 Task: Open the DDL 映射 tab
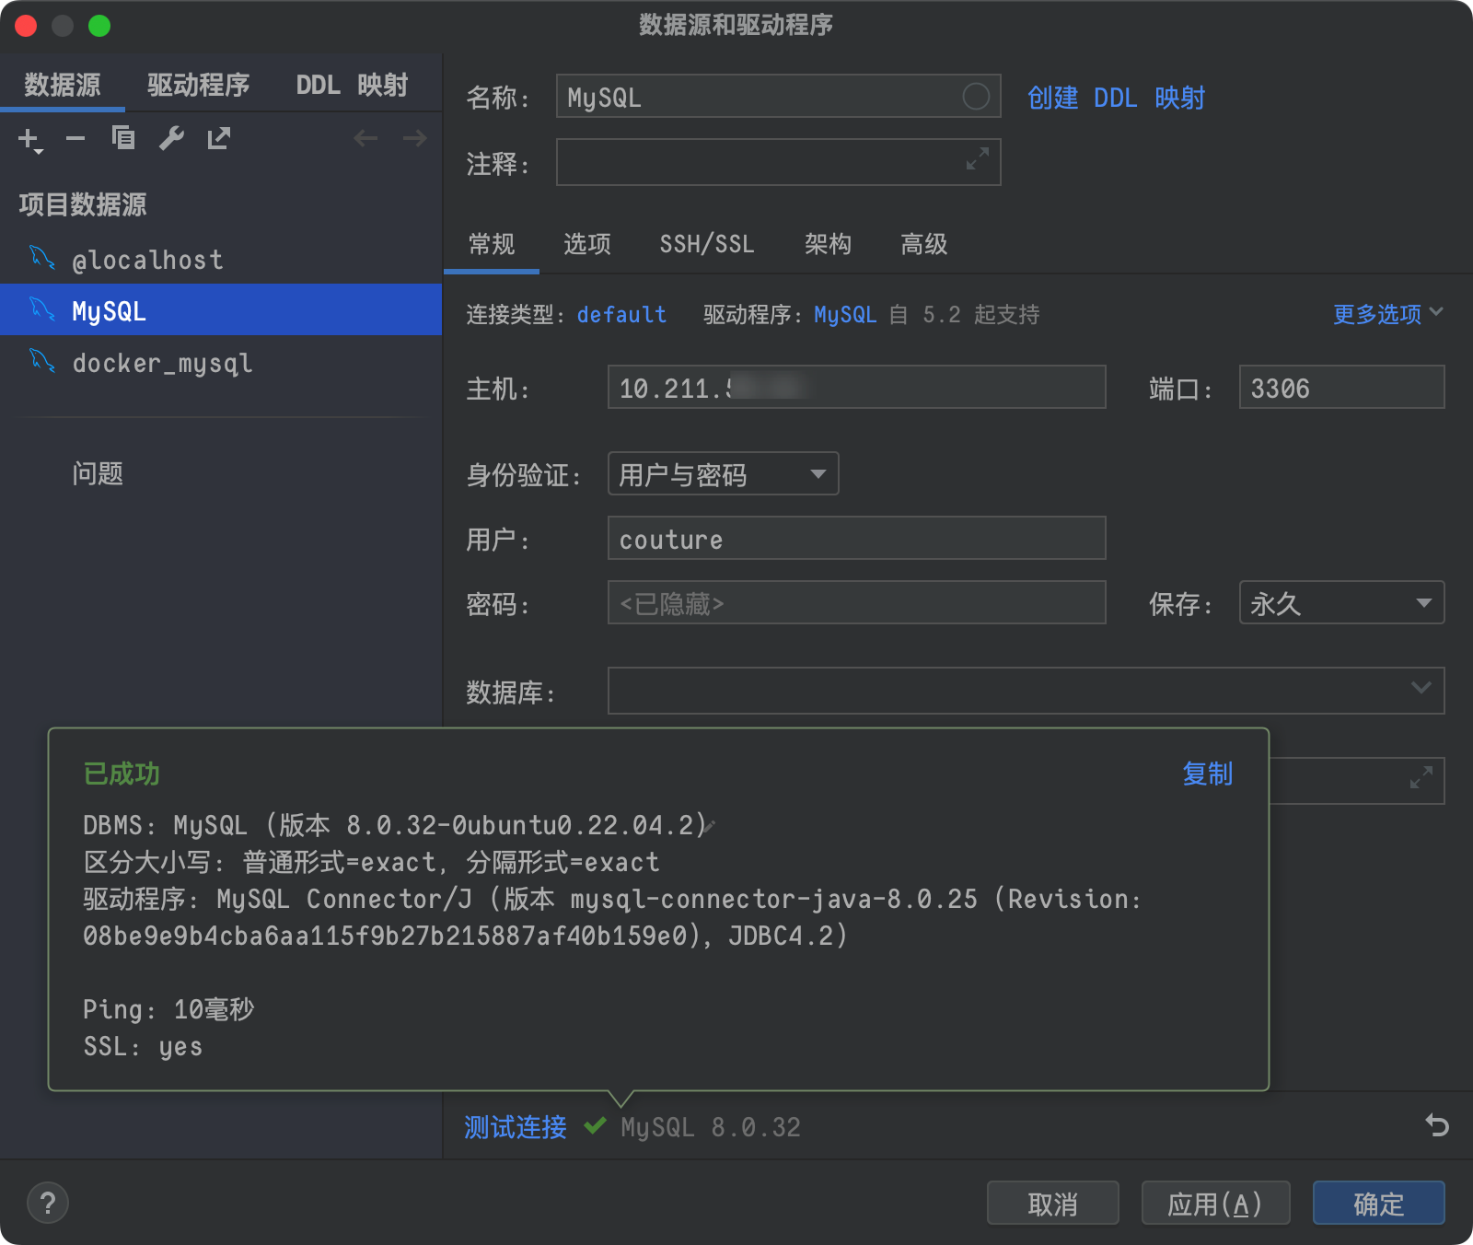click(x=352, y=85)
